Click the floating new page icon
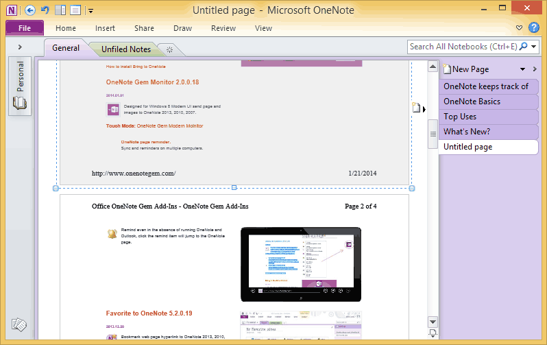547x345 pixels. pyautogui.click(x=417, y=108)
